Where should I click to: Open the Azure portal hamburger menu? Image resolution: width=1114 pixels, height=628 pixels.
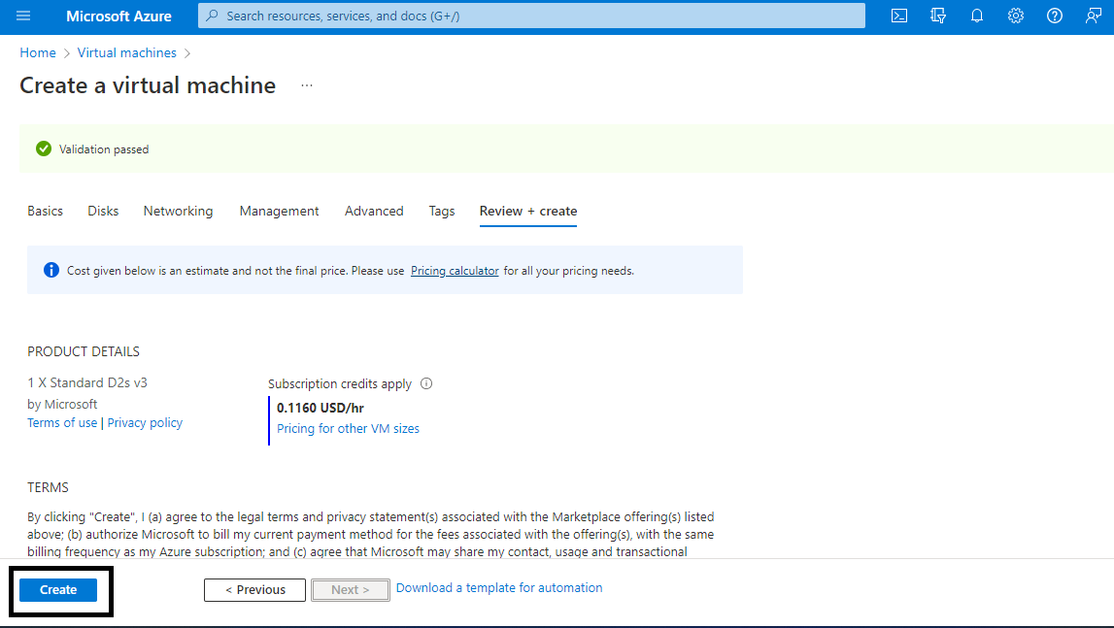pyautogui.click(x=23, y=16)
